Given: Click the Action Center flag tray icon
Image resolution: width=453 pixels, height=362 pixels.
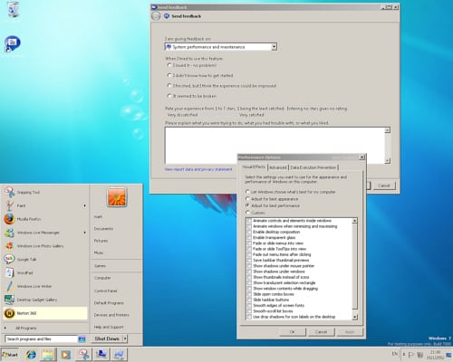Looking at the screenshot, I should 411,355.
